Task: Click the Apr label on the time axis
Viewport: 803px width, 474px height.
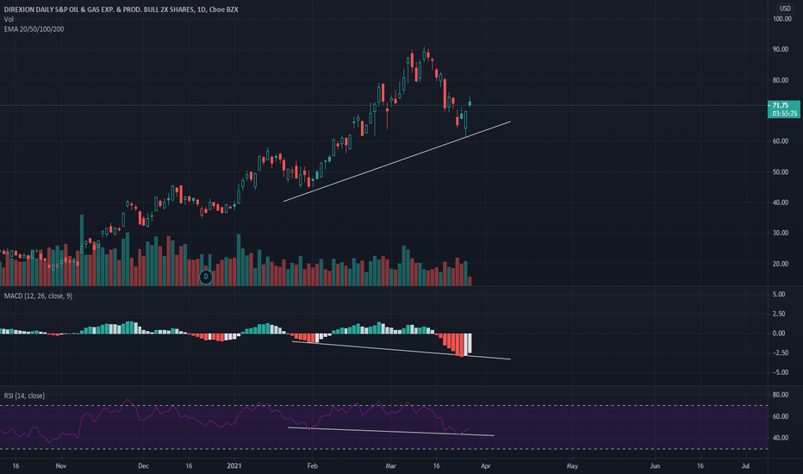Action: 485,465
